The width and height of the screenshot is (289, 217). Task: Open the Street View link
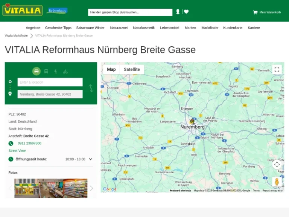click(17, 151)
